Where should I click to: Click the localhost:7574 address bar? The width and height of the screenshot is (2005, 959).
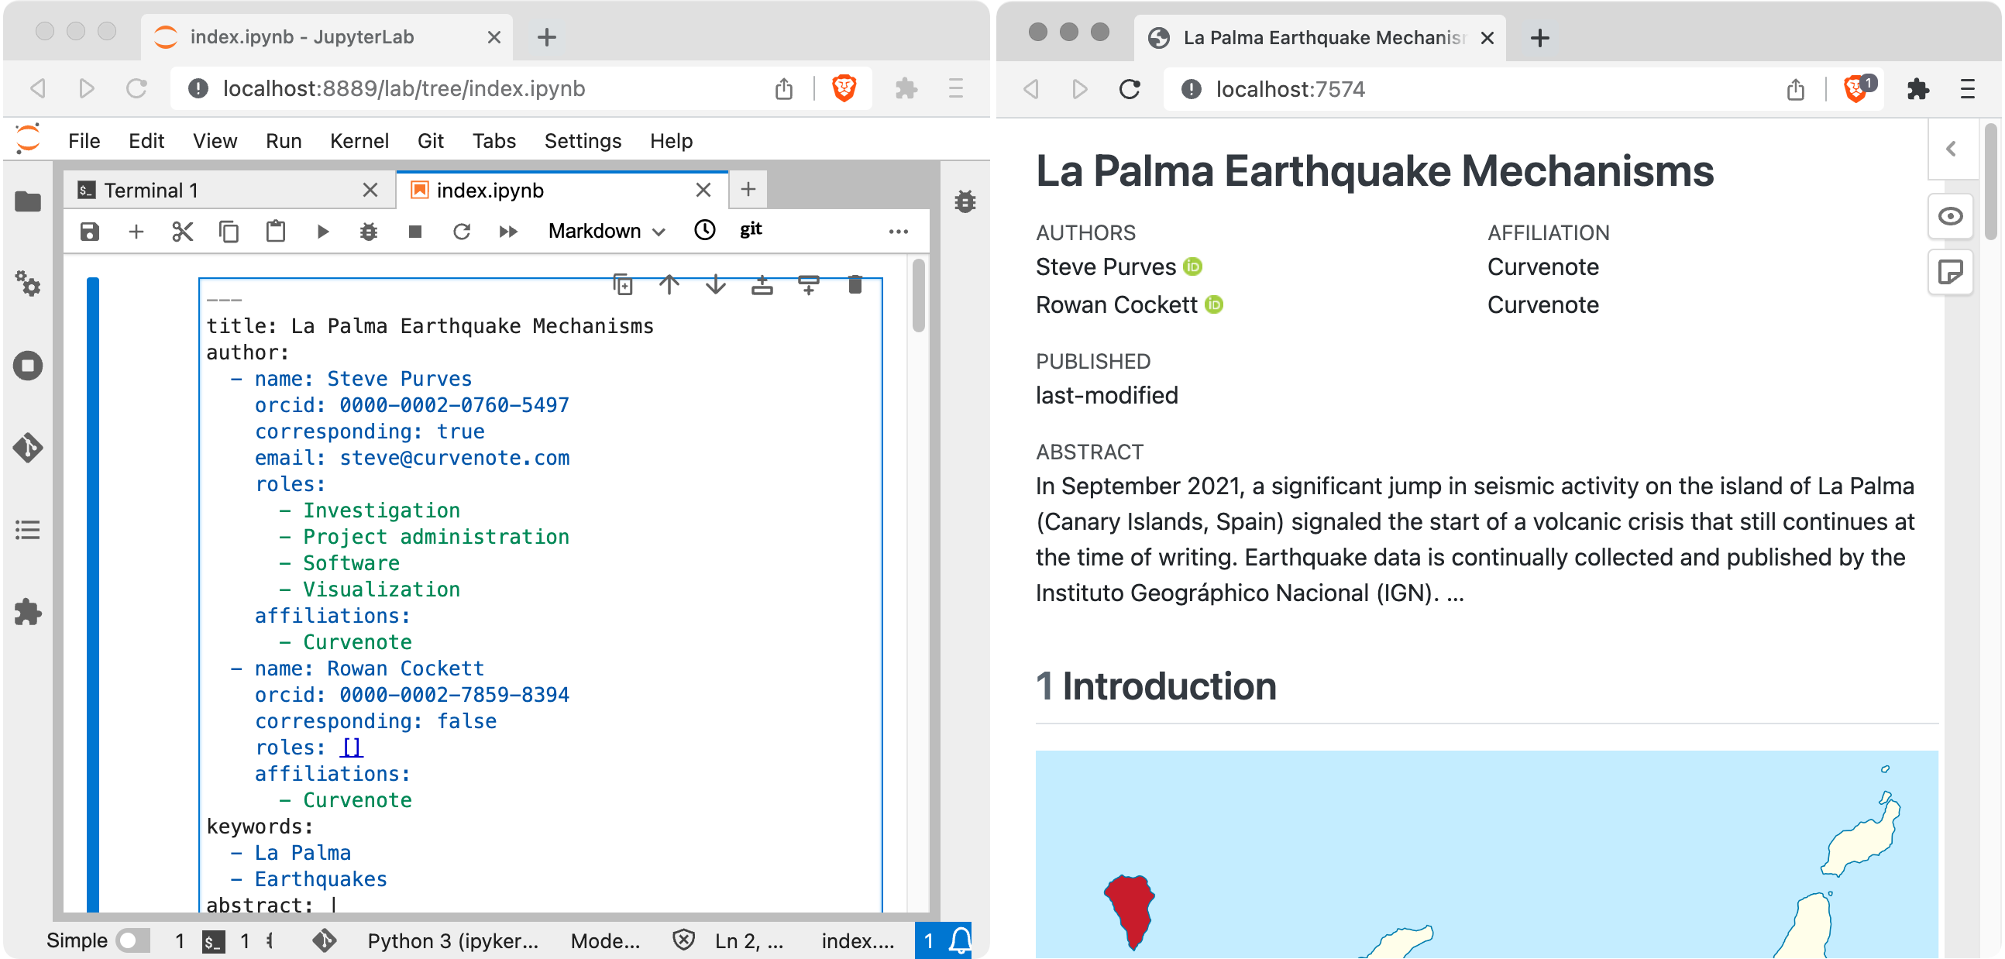click(x=1288, y=89)
